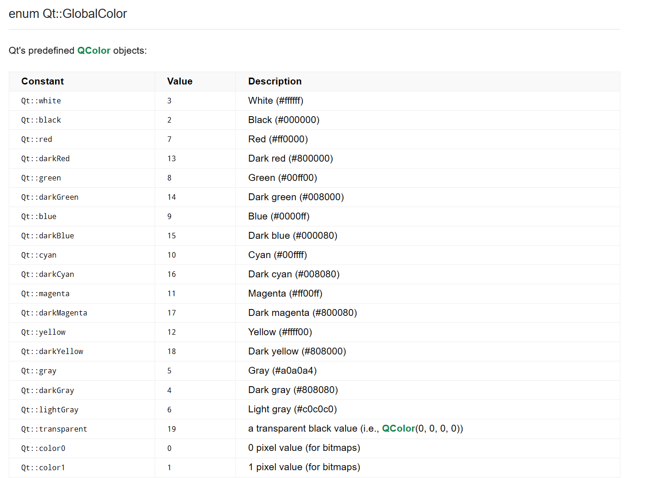Click the Black (#000000) description
Image resolution: width=647 pixels, height=478 pixels.
[x=284, y=120]
